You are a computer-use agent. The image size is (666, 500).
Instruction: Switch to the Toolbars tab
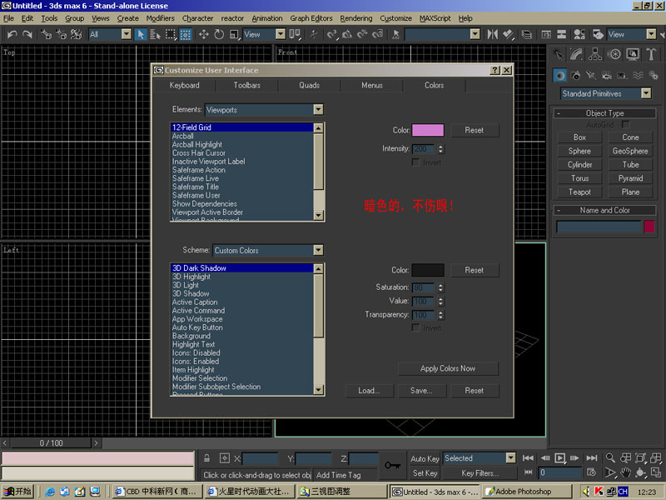(x=246, y=85)
